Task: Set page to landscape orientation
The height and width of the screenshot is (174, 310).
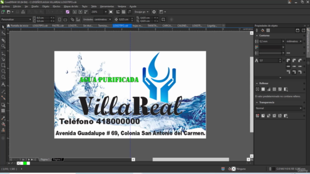Action: coord(65,19)
